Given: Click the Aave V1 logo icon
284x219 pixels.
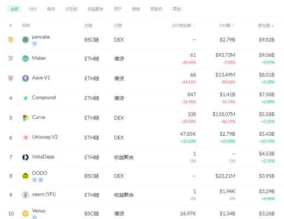Looking at the screenshot, I should (x=26, y=78).
